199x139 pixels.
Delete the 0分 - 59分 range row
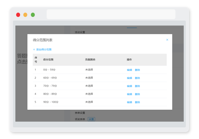pyautogui.click(x=137, y=70)
